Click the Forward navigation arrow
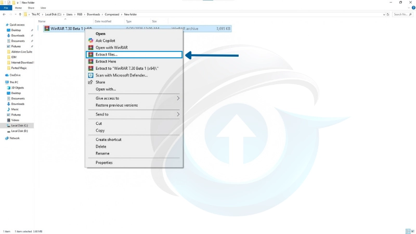 point(10,15)
